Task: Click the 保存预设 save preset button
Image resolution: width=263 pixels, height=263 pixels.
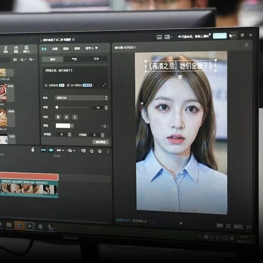Action: pyautogui.click(x=101, y=142)
